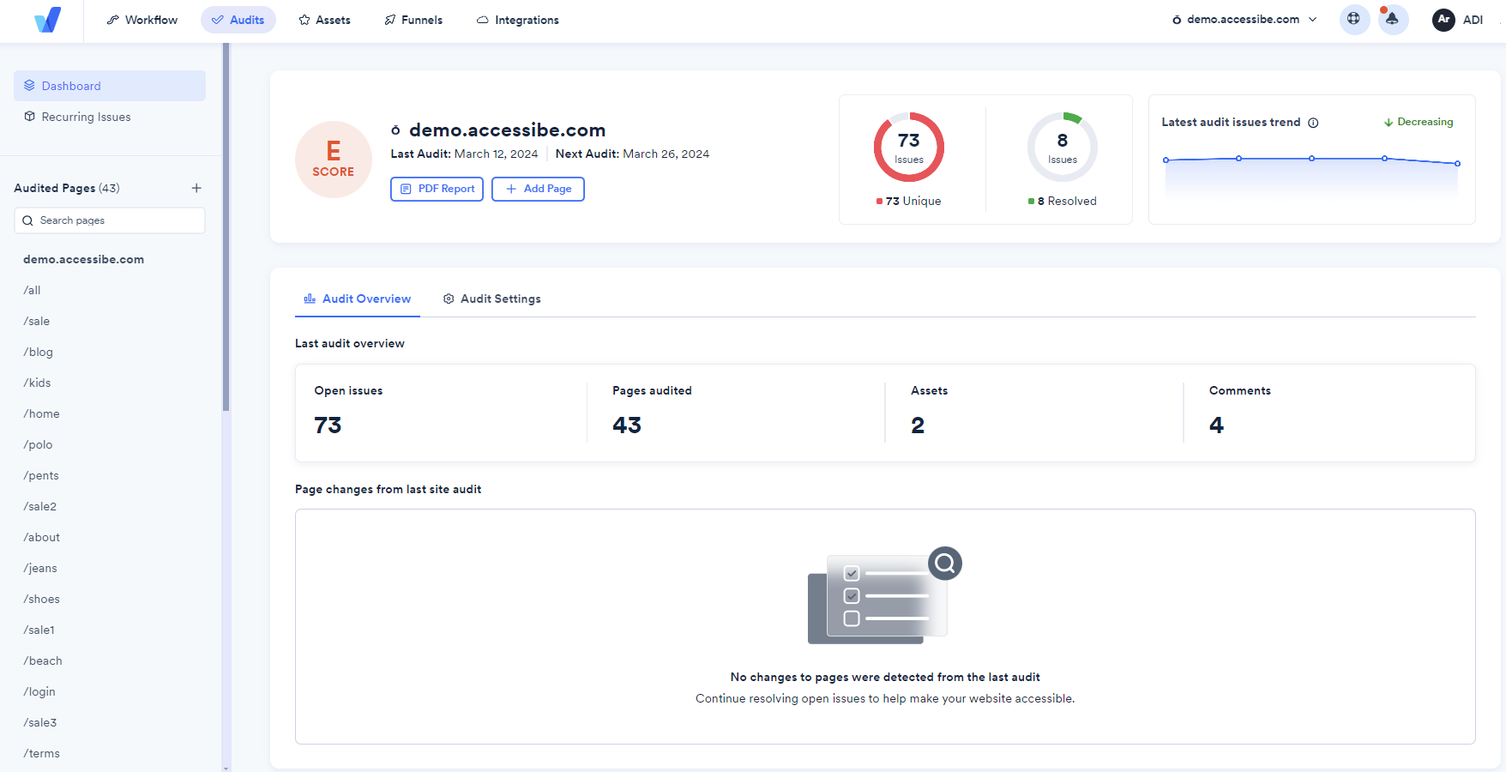Open the Workflow menu
The height and width of the screenshot is (772, 1506).
[142, 20]
